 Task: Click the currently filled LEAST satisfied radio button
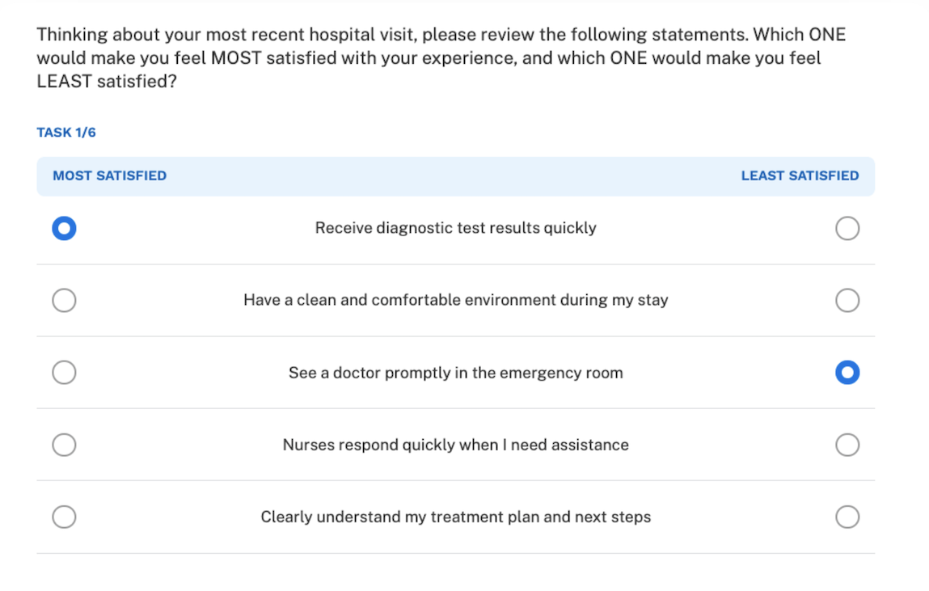(847, 372)
